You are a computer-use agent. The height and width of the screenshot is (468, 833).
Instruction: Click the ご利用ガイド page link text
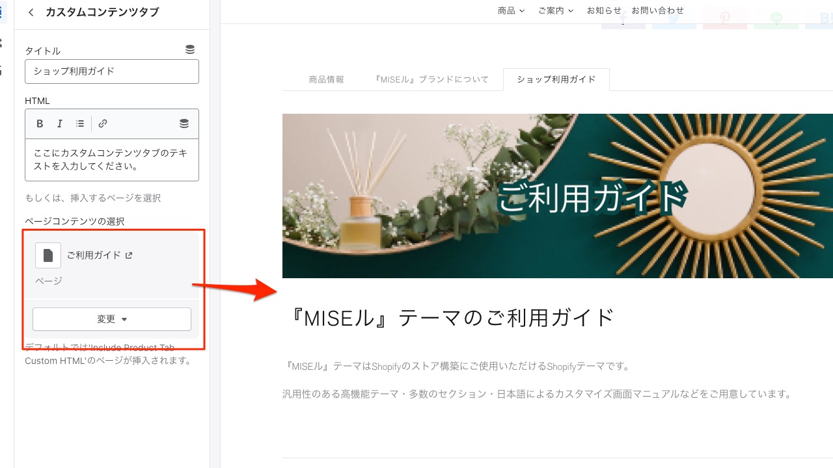(94, 255)
